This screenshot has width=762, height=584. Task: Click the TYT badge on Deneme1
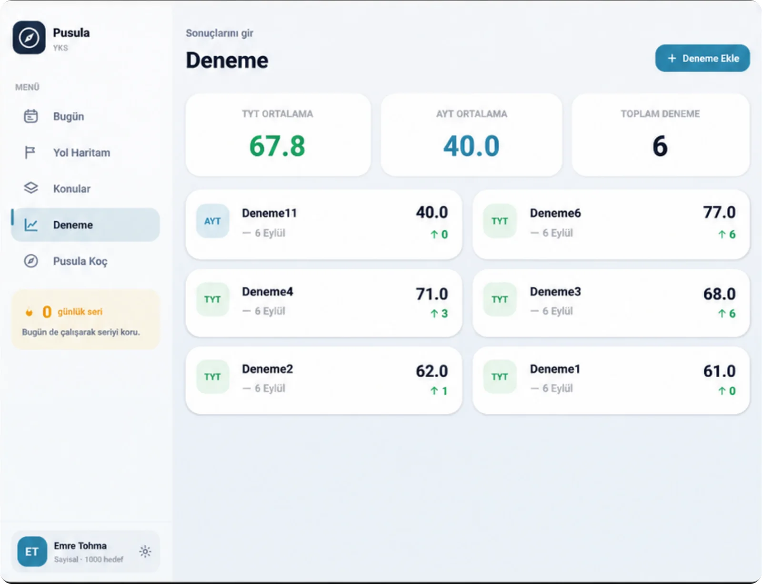pyautogui.click(x=500, y=377)
